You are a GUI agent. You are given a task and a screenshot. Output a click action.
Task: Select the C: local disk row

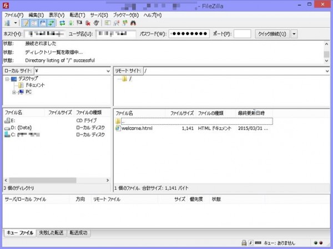57,135
